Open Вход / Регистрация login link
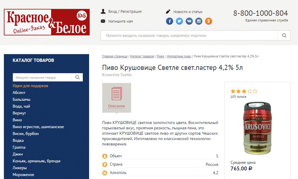This screenshot has height=179, width=298. 121,12
